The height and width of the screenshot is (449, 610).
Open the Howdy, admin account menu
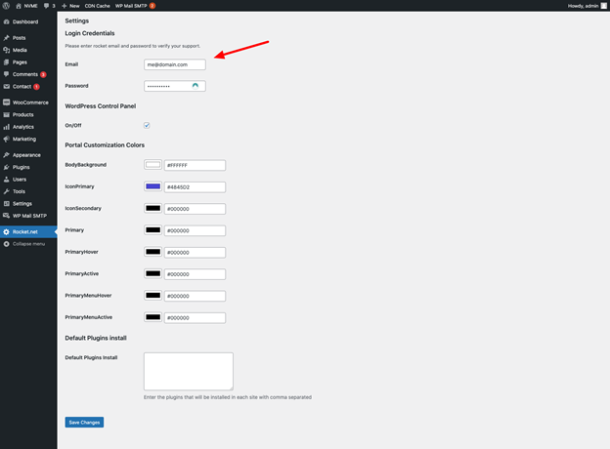(x=587, y=6)
